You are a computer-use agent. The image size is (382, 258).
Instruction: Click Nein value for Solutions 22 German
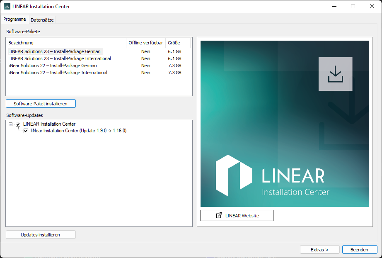coord(146,66)
